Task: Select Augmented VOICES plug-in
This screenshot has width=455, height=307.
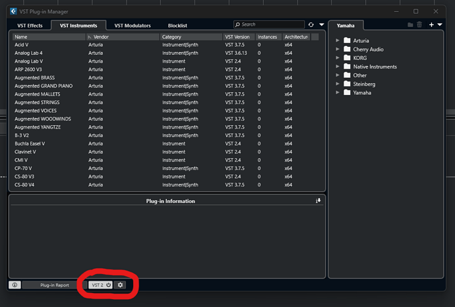Action: point(166,111)
